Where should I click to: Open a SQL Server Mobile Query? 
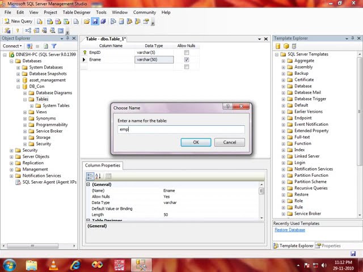tap(76, 22)
